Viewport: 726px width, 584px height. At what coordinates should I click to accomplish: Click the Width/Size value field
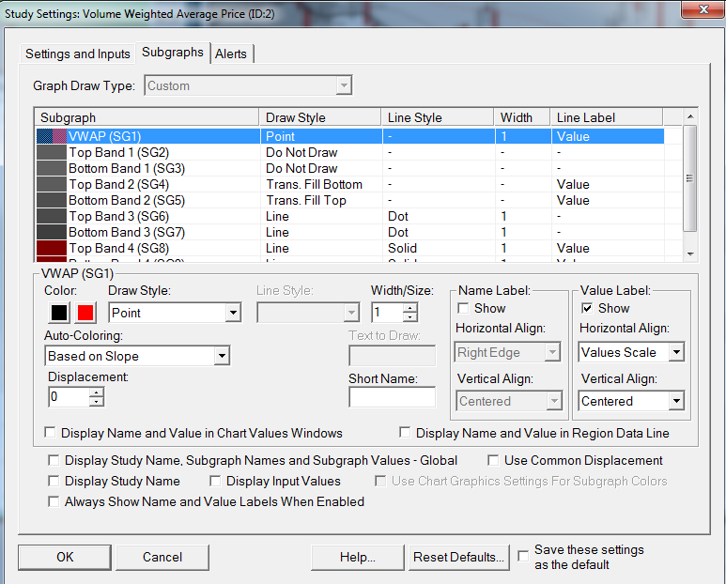pos(387,313)
